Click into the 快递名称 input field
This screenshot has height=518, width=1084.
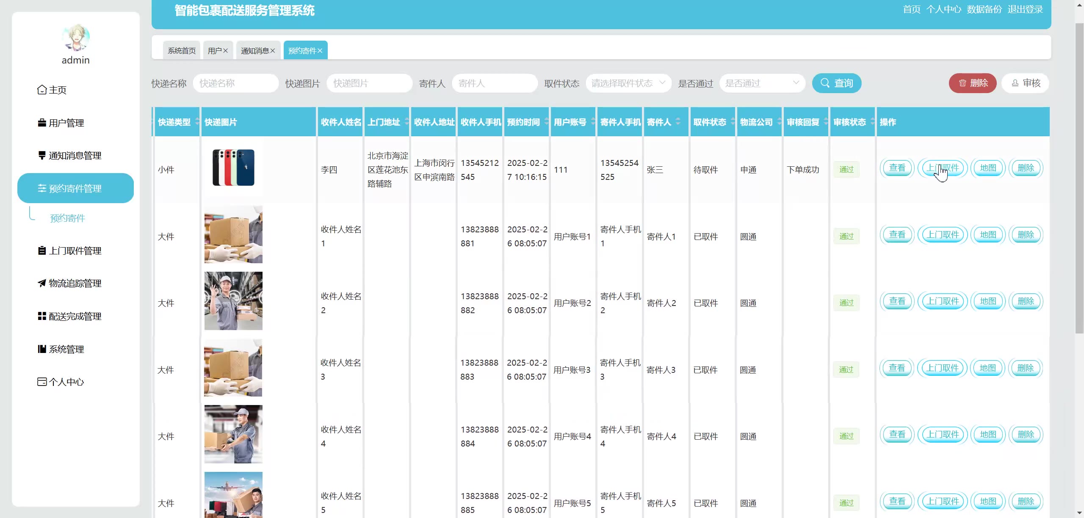coord(235,83)
